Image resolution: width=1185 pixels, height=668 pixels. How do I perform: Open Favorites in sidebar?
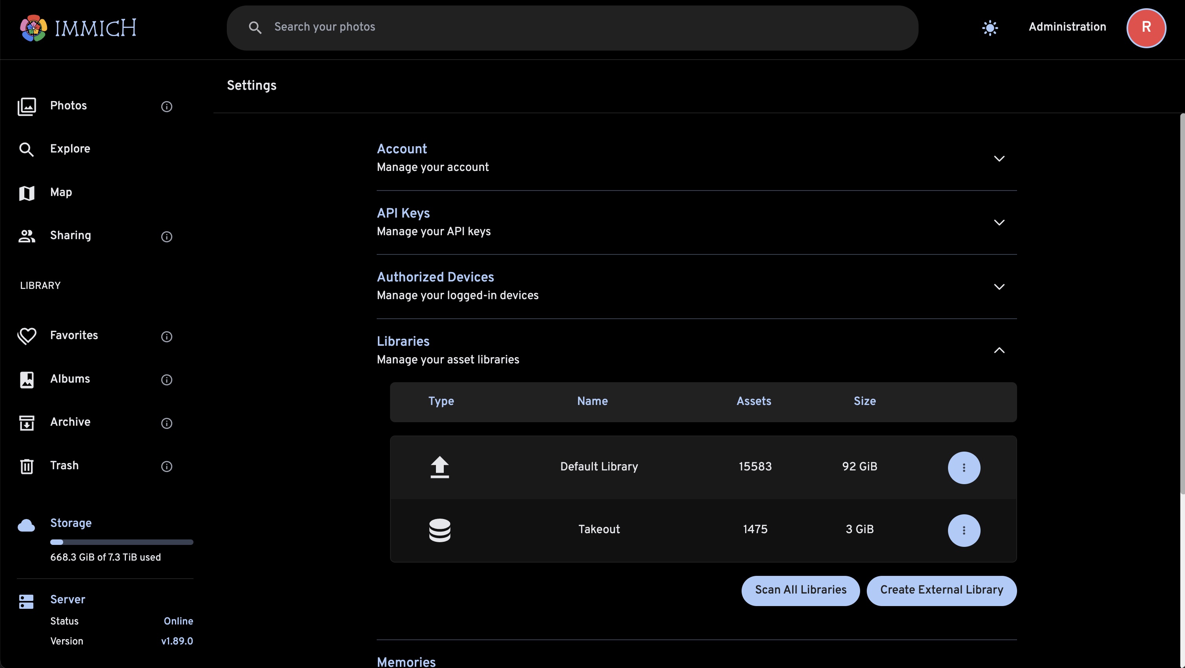click(x=74, y=336)
